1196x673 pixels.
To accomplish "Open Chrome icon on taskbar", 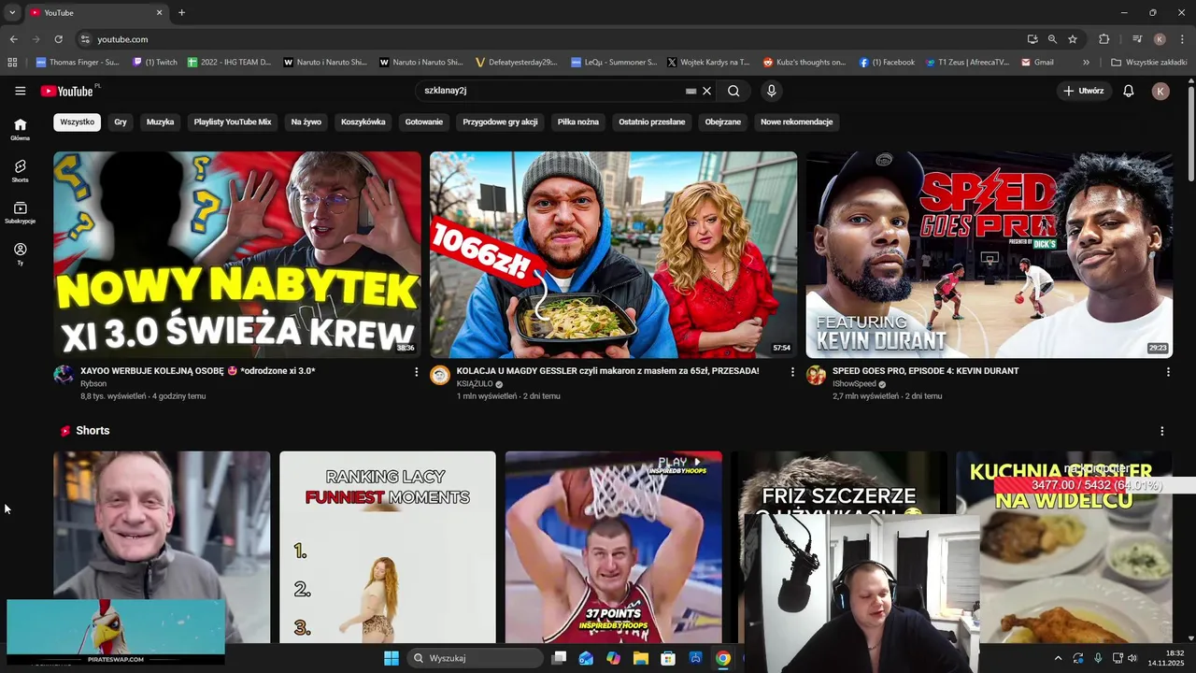I will tap(722, 658).
